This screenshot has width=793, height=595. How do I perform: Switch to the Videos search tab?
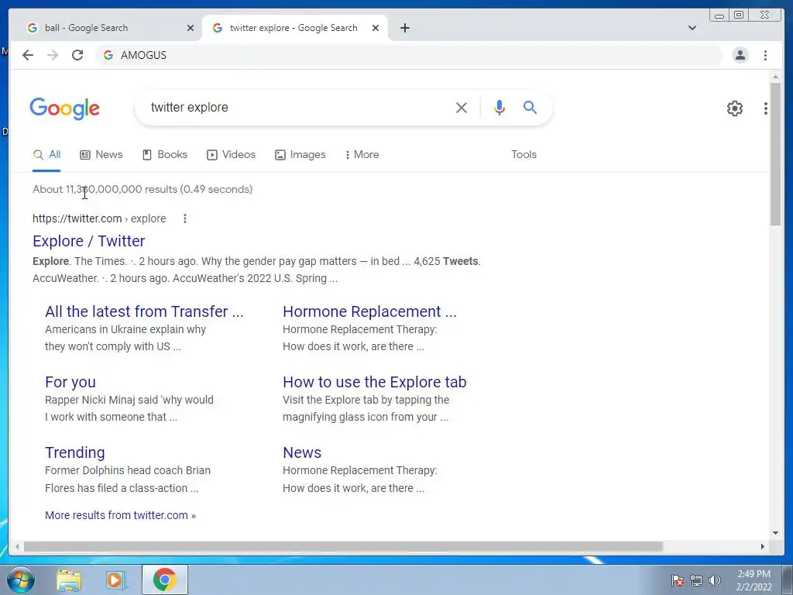(231, 155)
